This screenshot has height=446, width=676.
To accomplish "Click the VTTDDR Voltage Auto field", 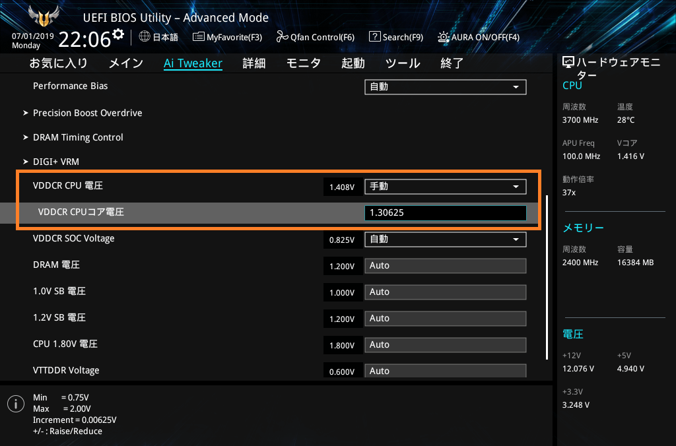I will point(446,371).
